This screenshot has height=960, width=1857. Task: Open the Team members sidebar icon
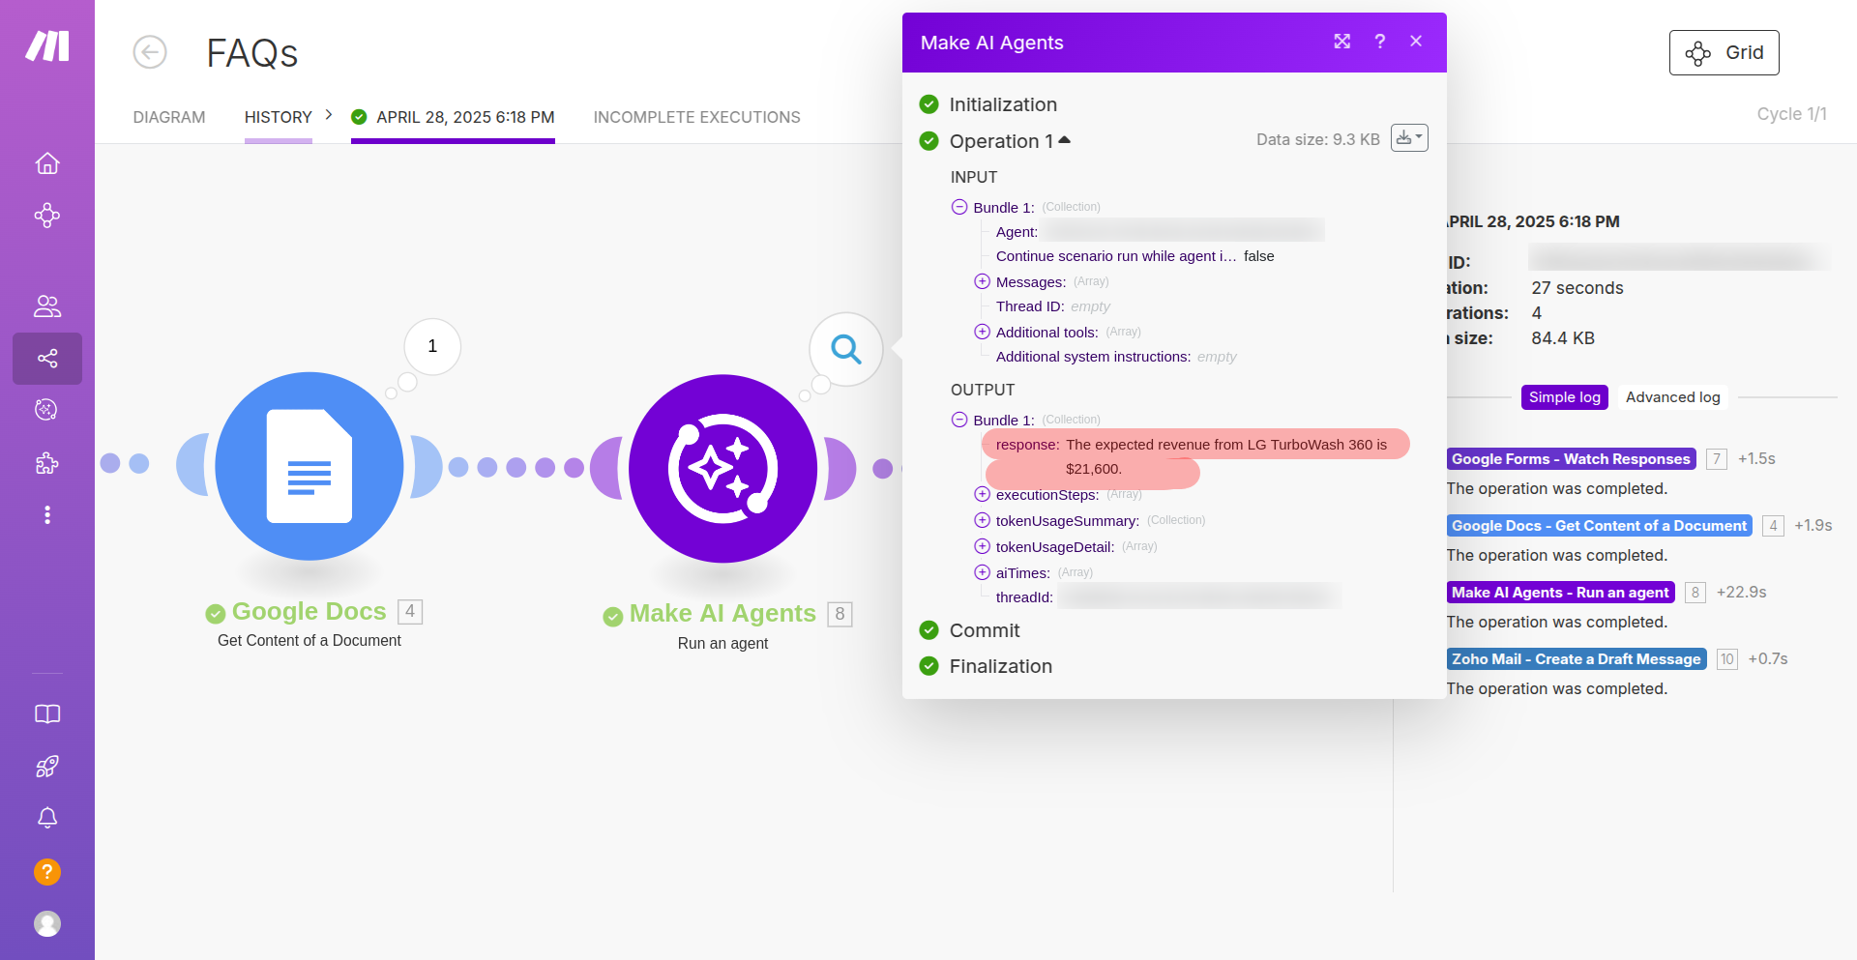[x=47, y=306]
